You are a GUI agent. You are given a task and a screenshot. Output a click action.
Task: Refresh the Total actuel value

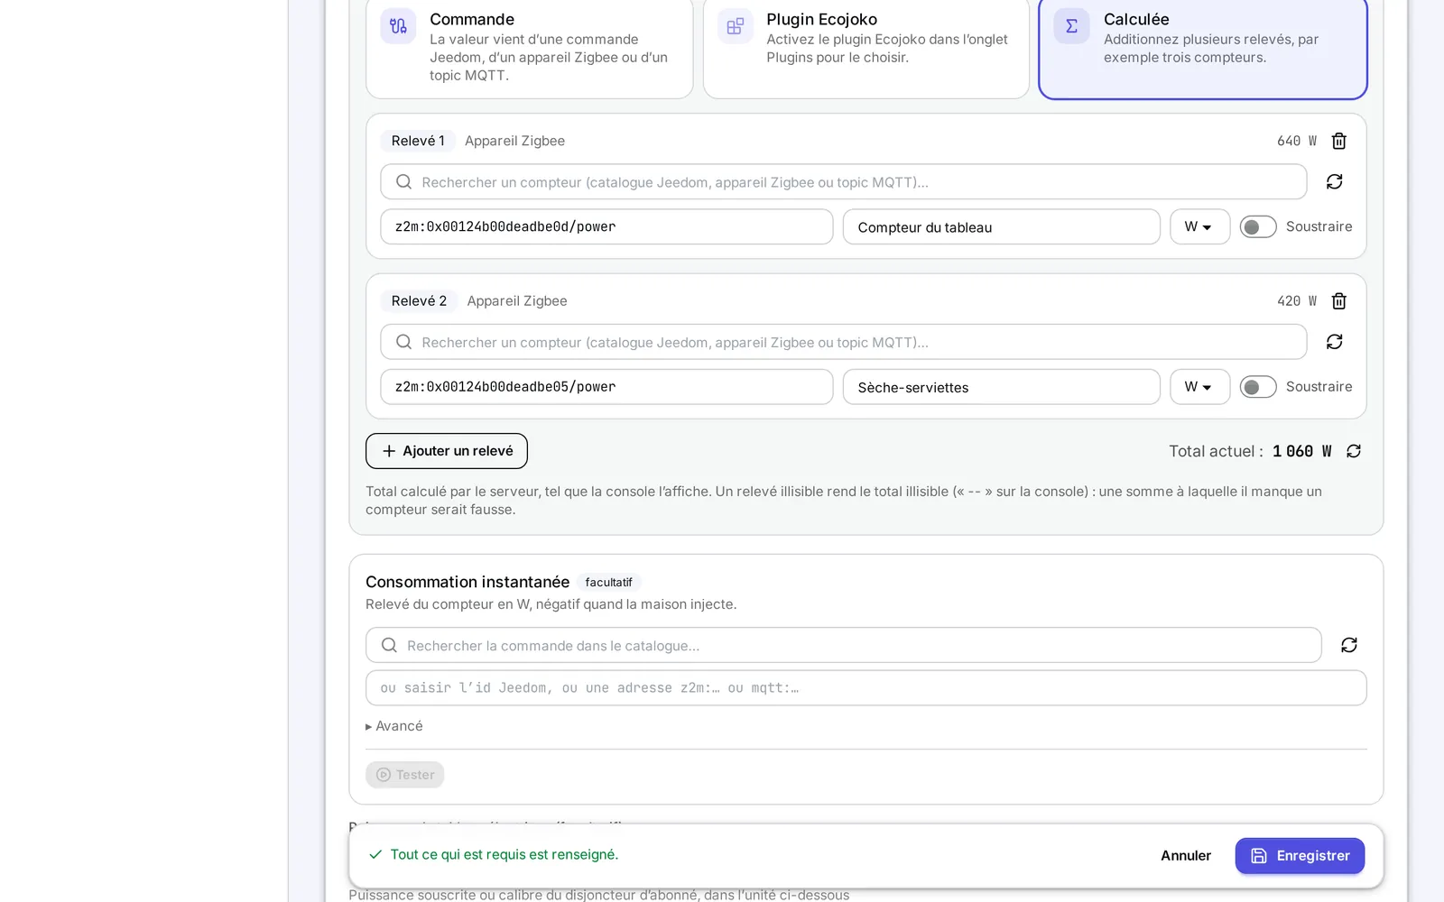1354,451
